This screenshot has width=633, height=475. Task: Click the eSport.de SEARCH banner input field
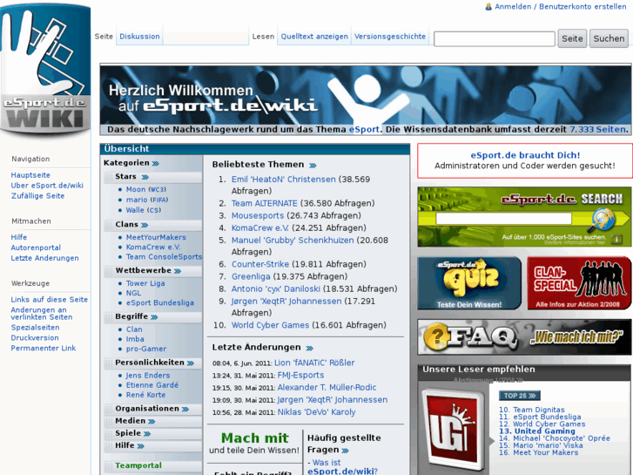[x=503, y=218]
